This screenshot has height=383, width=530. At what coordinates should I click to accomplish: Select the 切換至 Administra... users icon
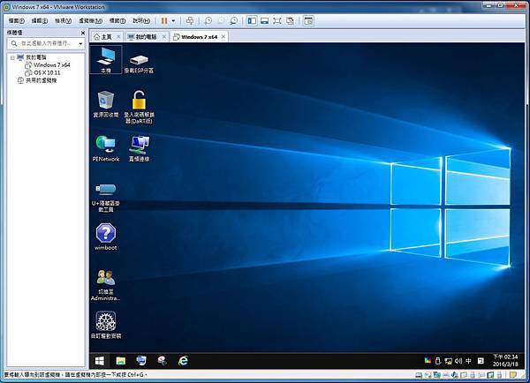[x=106, y=285]
